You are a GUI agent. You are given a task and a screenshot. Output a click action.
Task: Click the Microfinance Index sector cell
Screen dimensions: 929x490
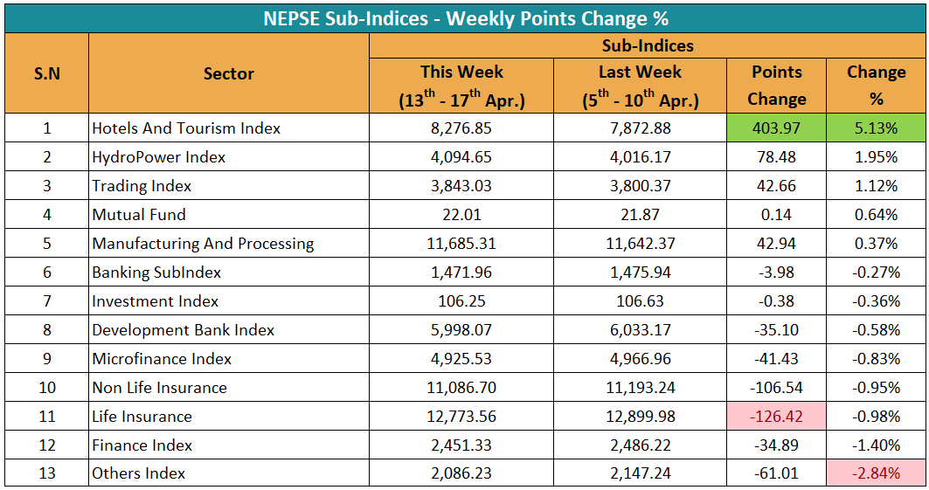point(163,359)
